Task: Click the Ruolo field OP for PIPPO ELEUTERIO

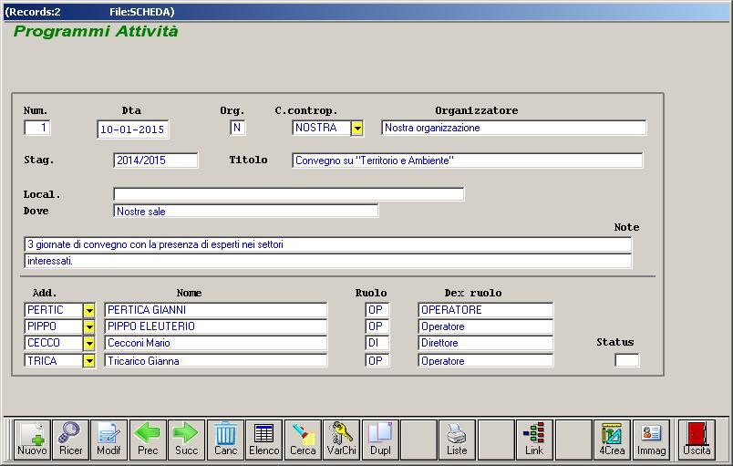Action: [377, 326]
